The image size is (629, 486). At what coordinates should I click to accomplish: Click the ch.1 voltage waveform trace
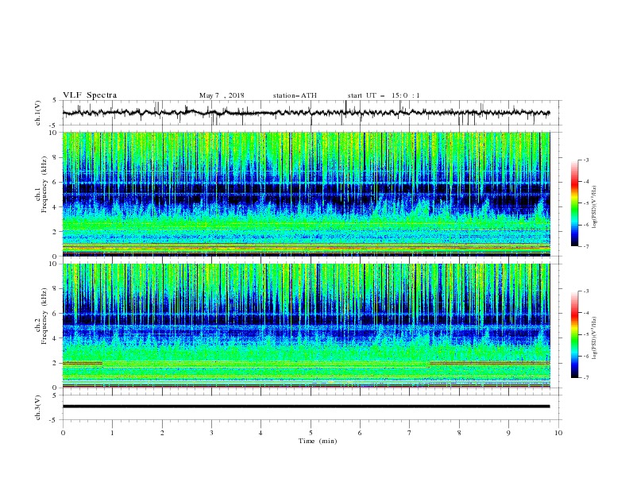[x=306, y=113]
